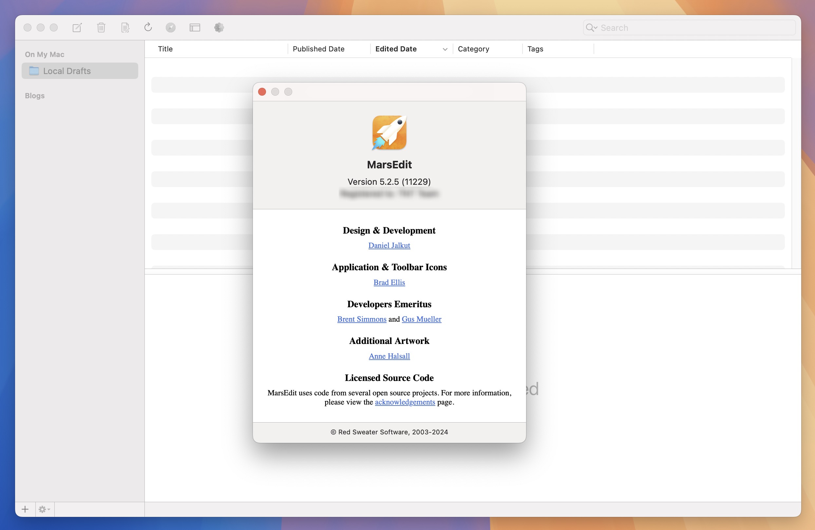Open the acknowledgements page link

pyautogui.click(x=405, y=402)
